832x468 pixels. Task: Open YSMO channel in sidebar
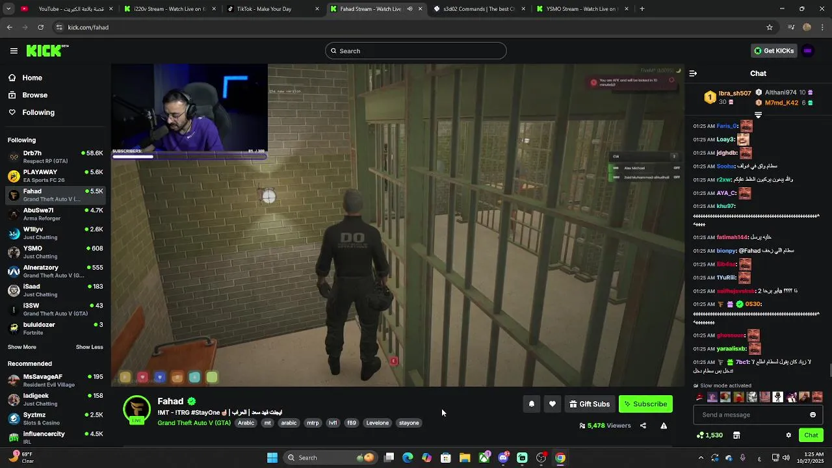55,252
